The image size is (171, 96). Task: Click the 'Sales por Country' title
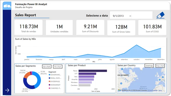(x=126, y=65)
